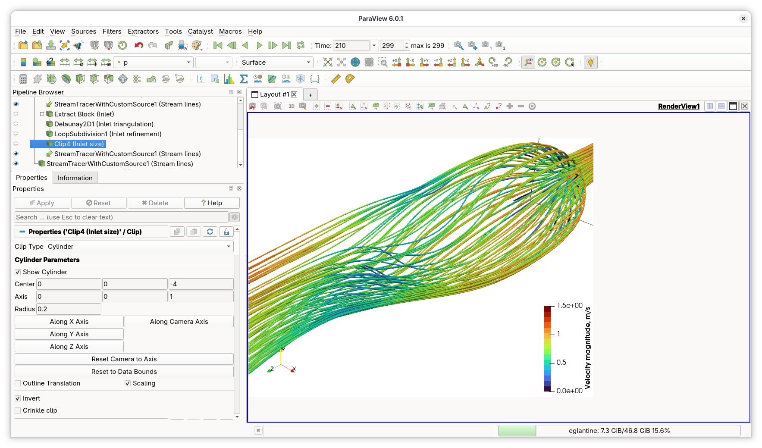Click the Connect to server icon
This screenshot has width=762, height=448.
point(95,45)
